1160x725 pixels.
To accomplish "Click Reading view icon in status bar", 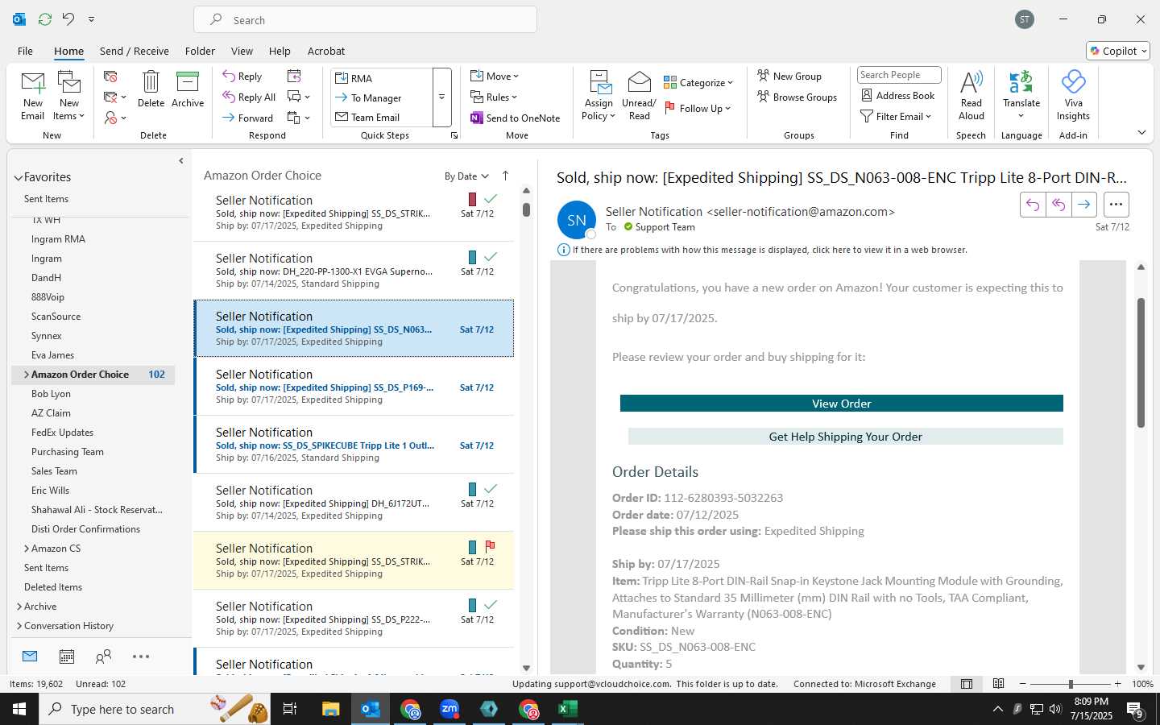I will click(998, 684).
